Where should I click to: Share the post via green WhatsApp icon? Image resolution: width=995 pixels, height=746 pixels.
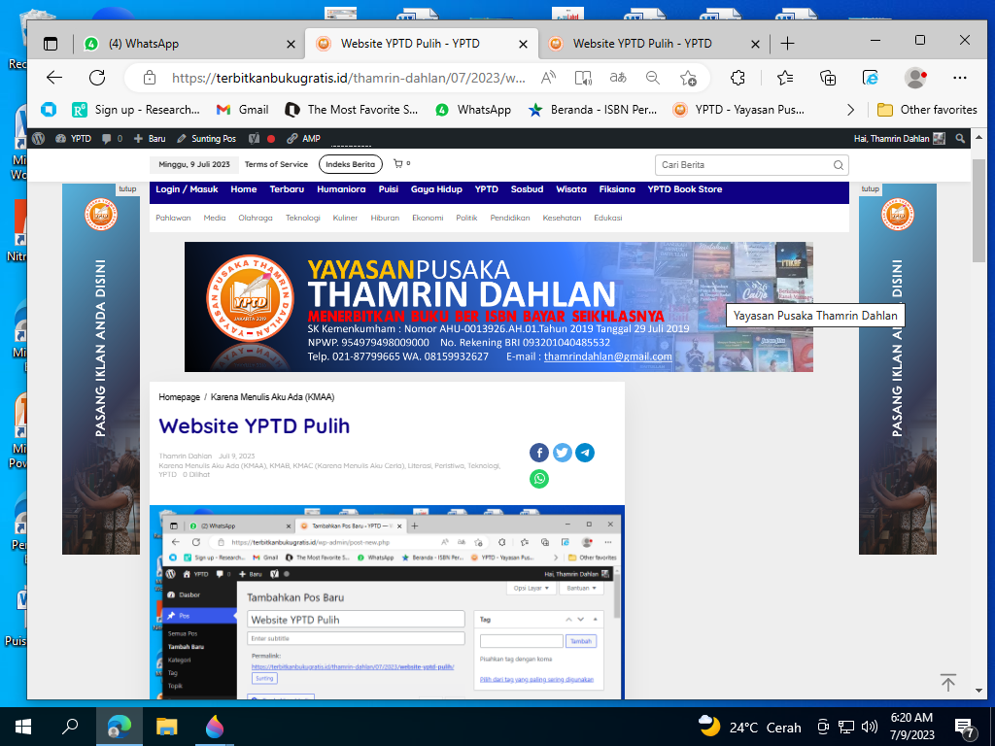(x=539, y=479)
